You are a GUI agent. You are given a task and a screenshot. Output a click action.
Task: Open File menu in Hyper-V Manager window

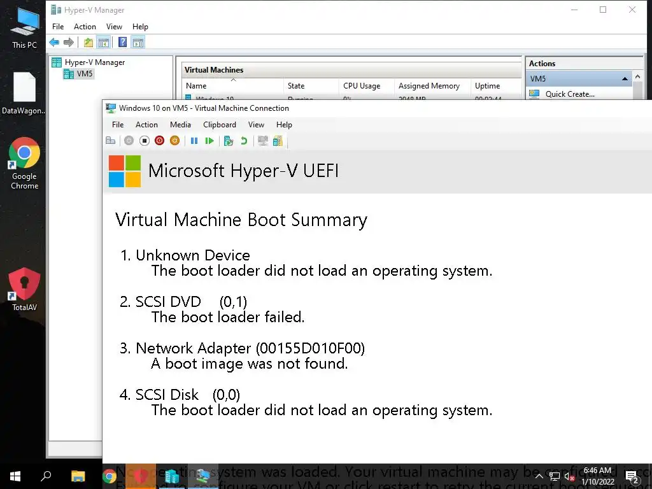(x=58, y=27)
